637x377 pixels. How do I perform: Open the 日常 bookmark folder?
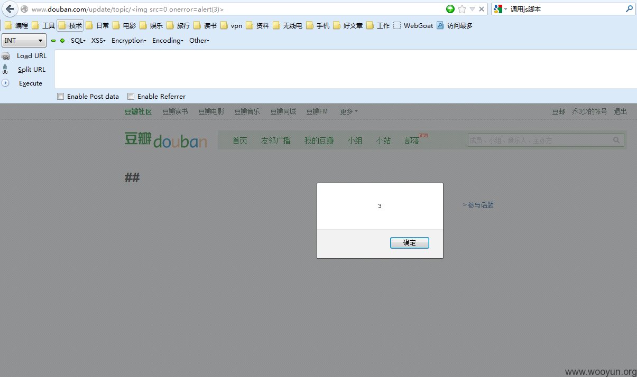coord(97,25)
